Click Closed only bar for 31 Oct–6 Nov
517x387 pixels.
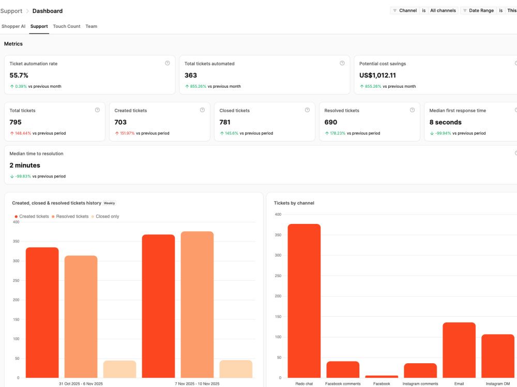(x=120, y=369)
